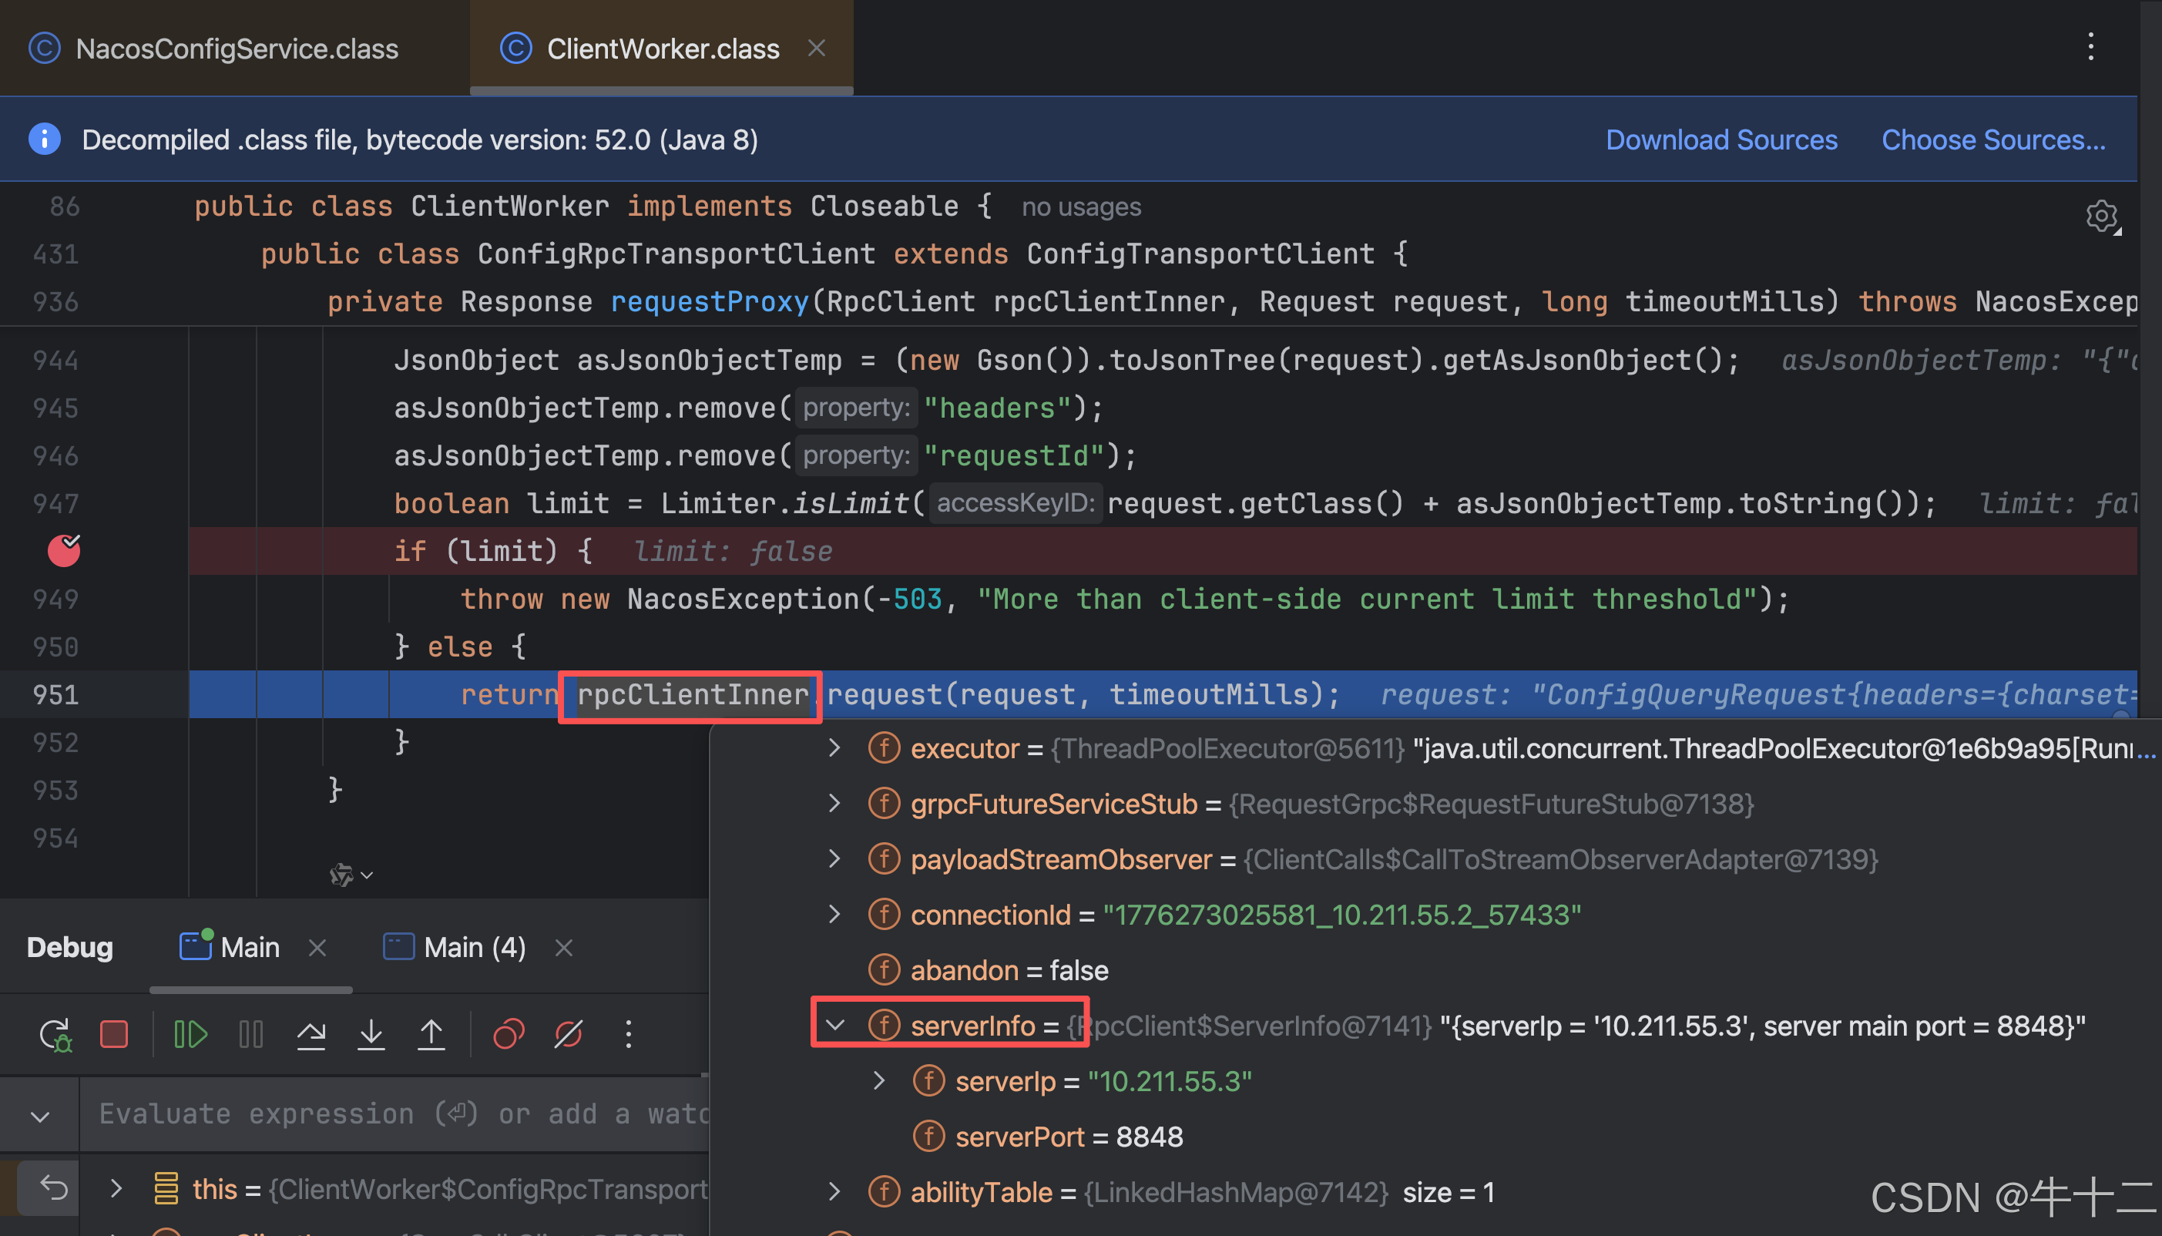
Task: Close the ClientWorker.class tab
Action: (x=817, y=49)
